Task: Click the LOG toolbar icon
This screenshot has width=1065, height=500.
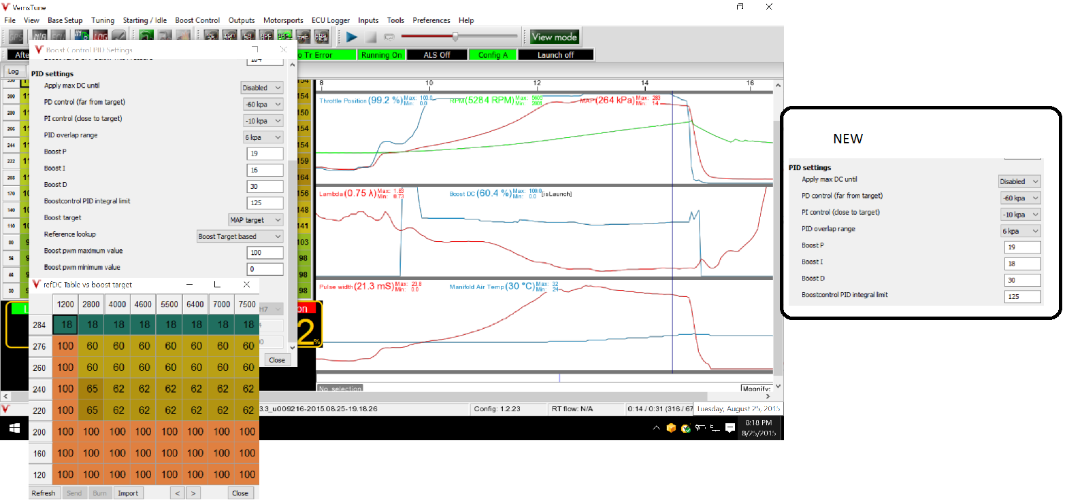Action: (101, 35)
